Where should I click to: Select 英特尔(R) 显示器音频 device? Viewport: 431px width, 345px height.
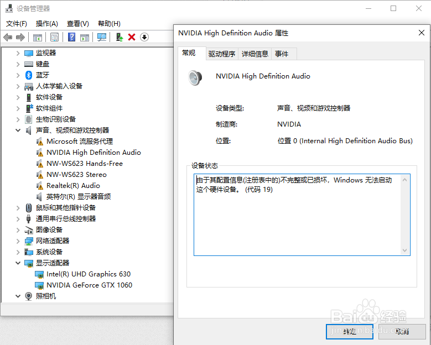[x=79, y=197]
